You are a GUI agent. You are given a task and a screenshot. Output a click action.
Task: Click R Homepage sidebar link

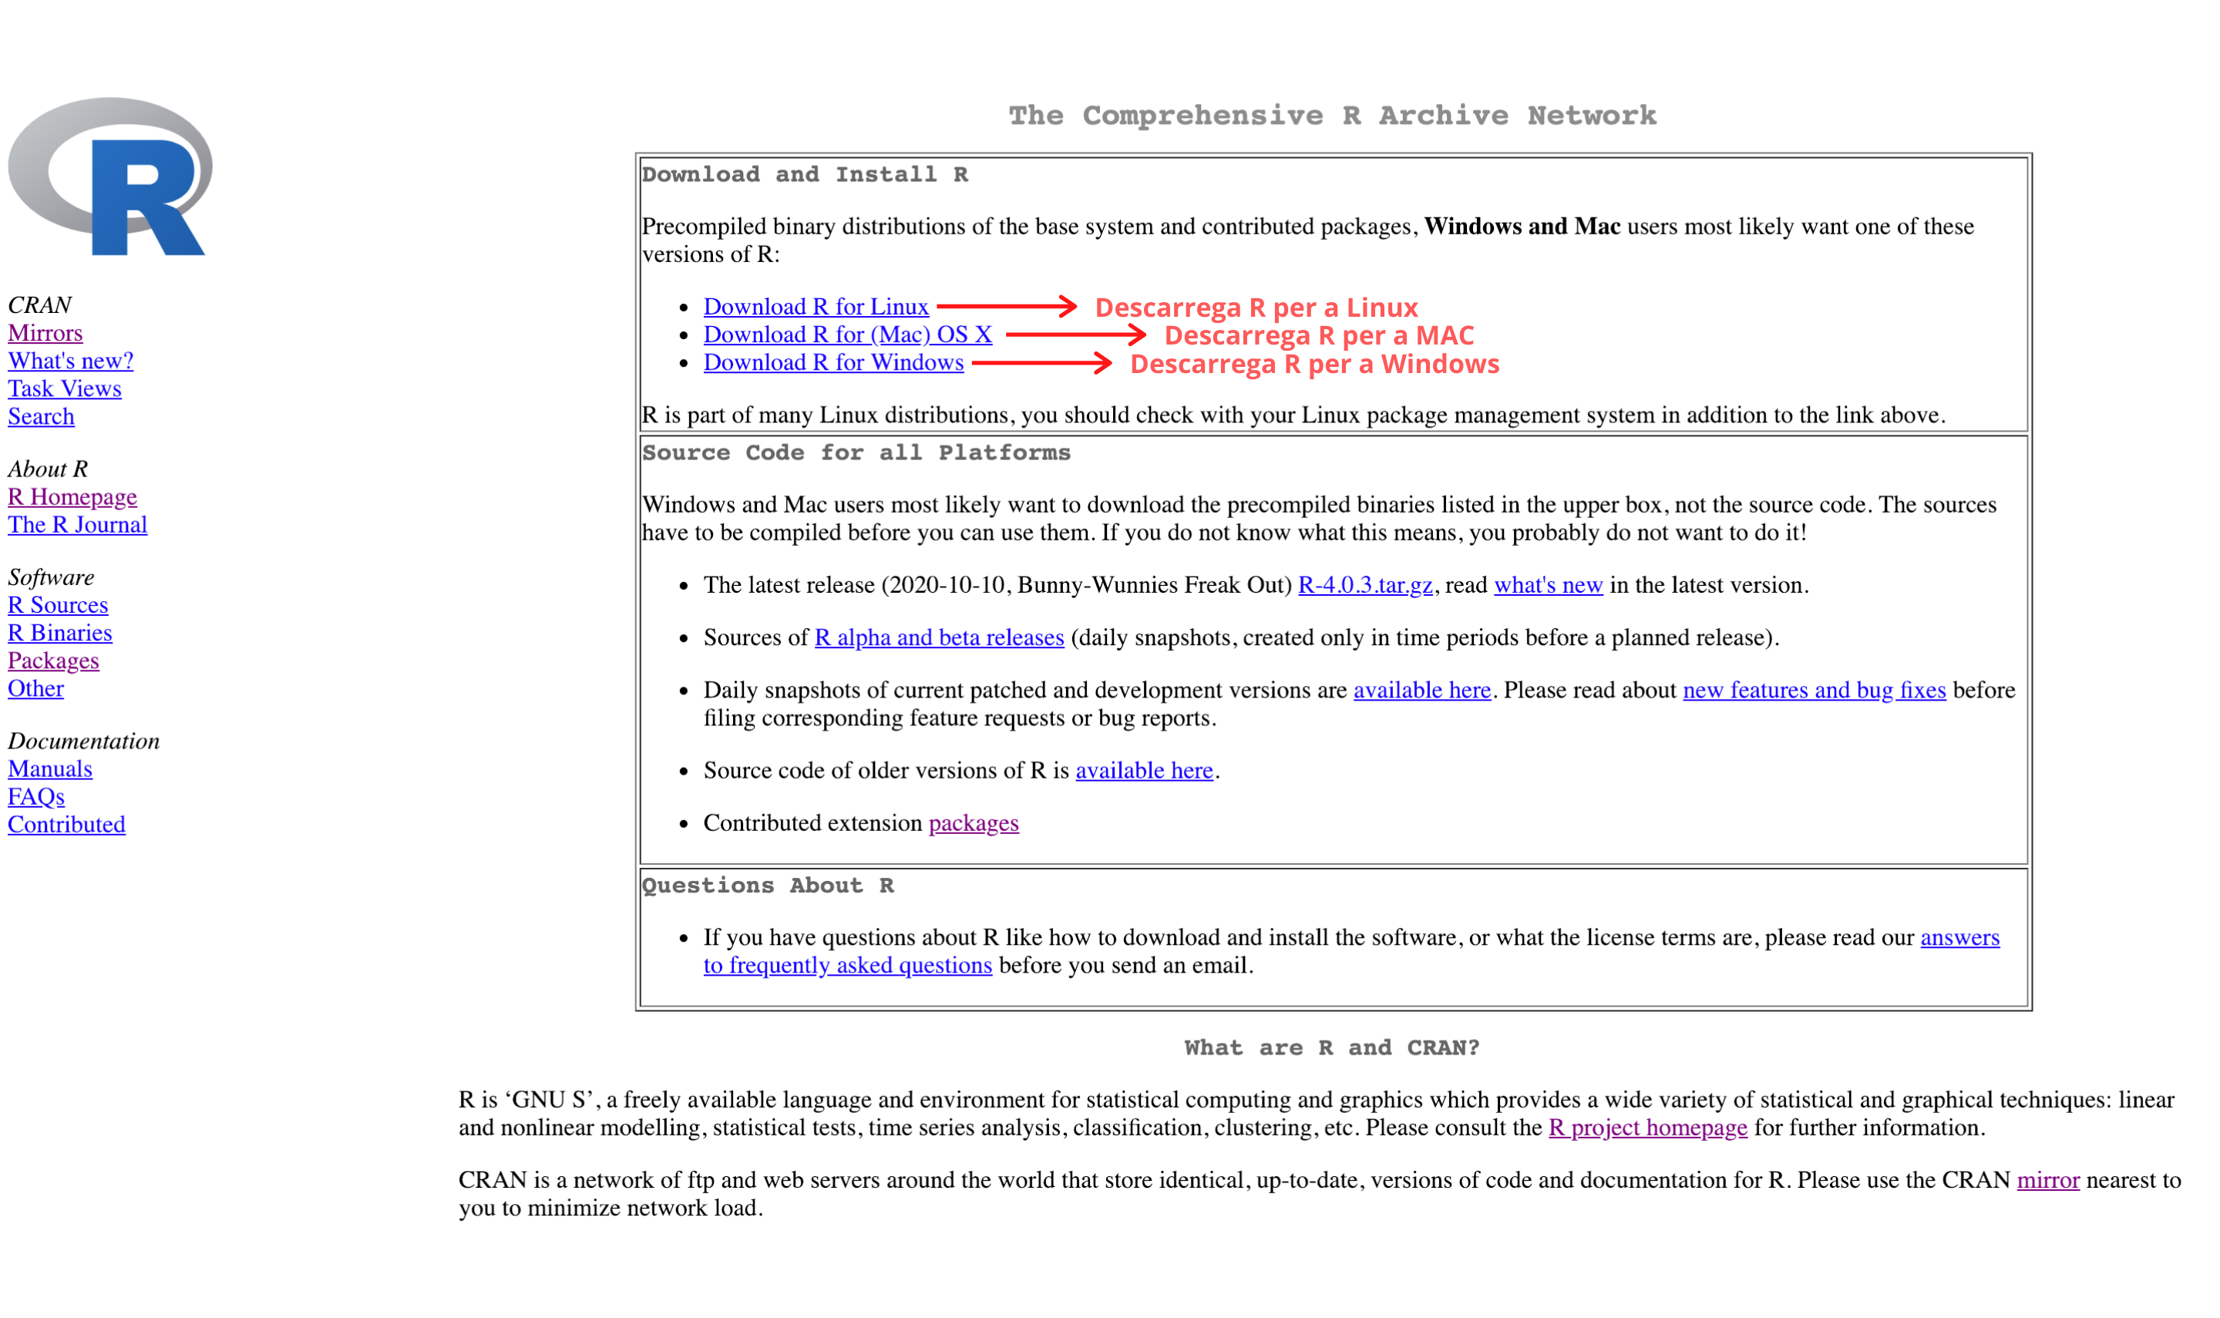74,496
